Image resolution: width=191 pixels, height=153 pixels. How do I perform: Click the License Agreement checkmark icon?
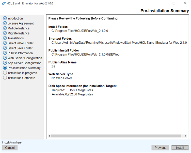pos(5,23)
